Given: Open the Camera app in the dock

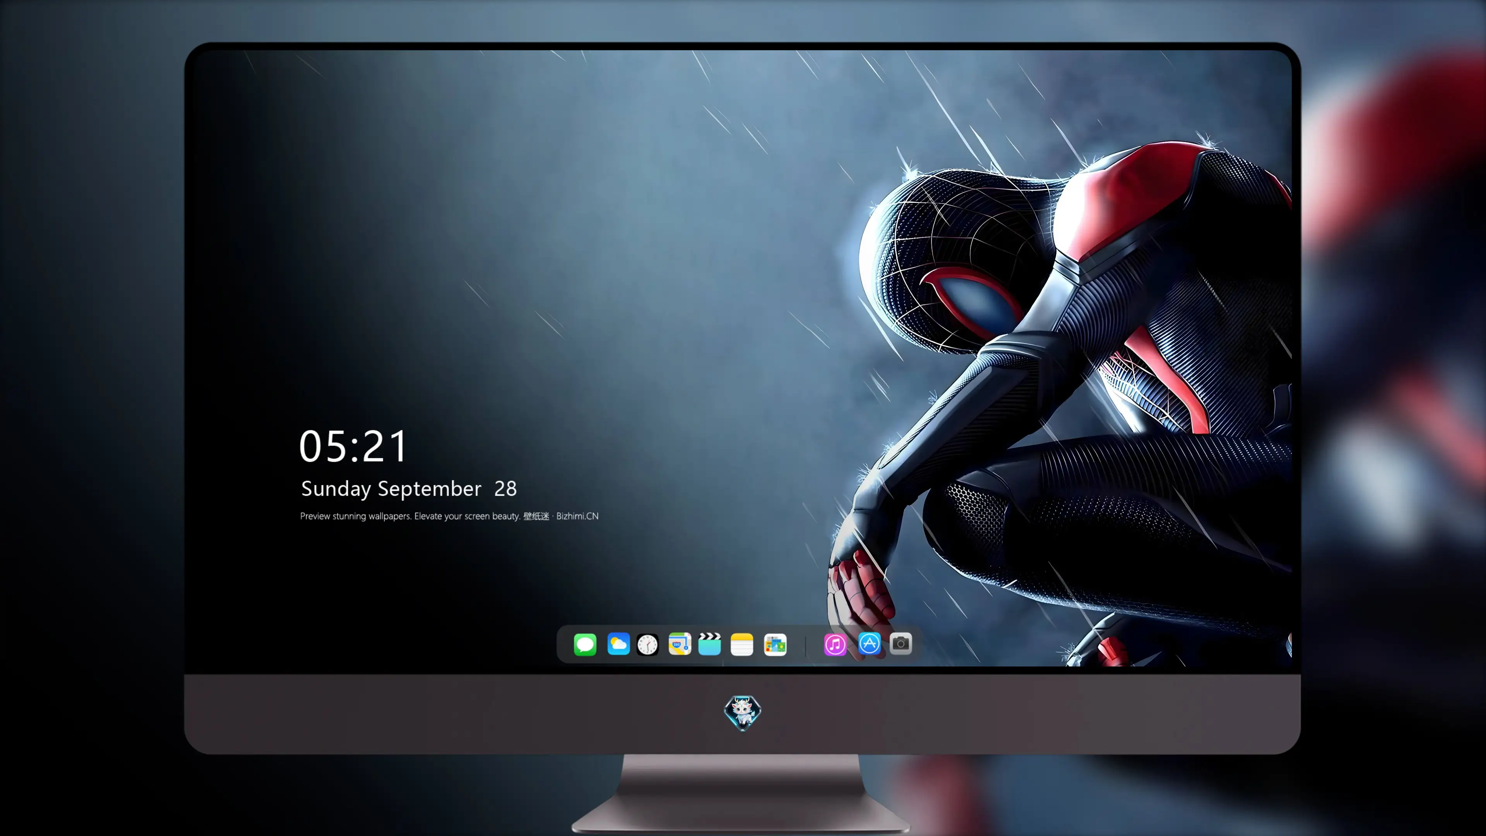Looking at the screenshot, I should click(901, 643).
